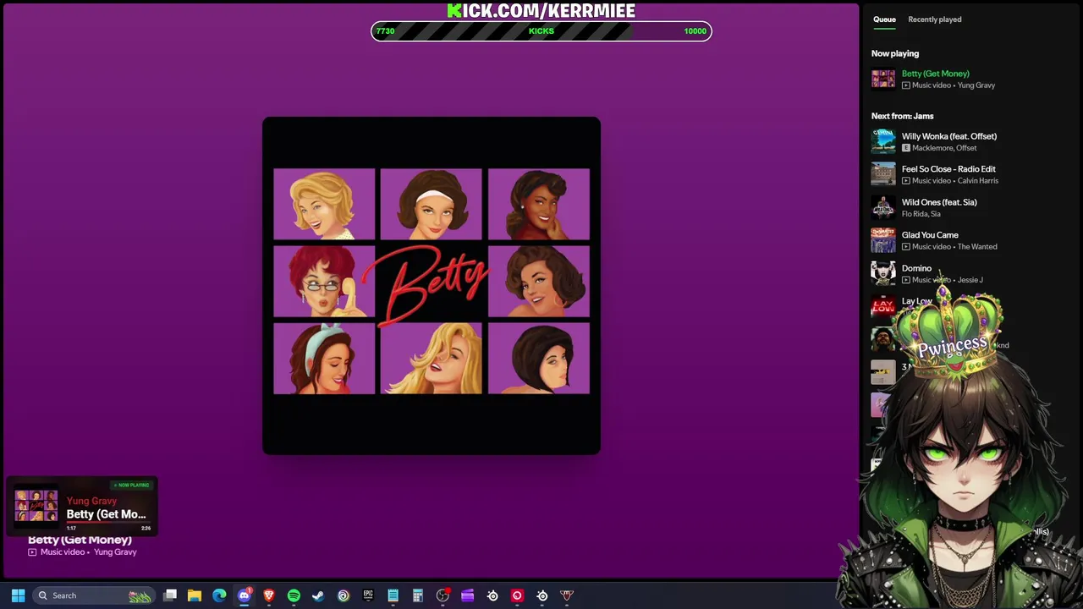1083x609 pixels.
Task: Open Discord with its notification badge
Action: coord(245,595)
